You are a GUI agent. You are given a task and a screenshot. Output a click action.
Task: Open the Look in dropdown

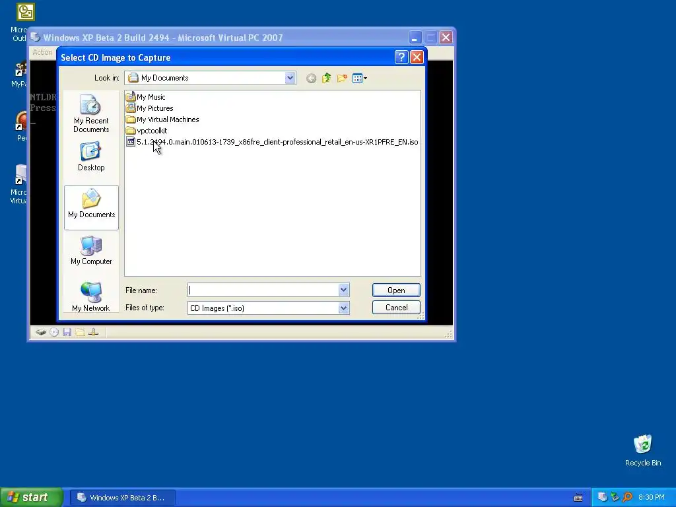coord(290,78)
